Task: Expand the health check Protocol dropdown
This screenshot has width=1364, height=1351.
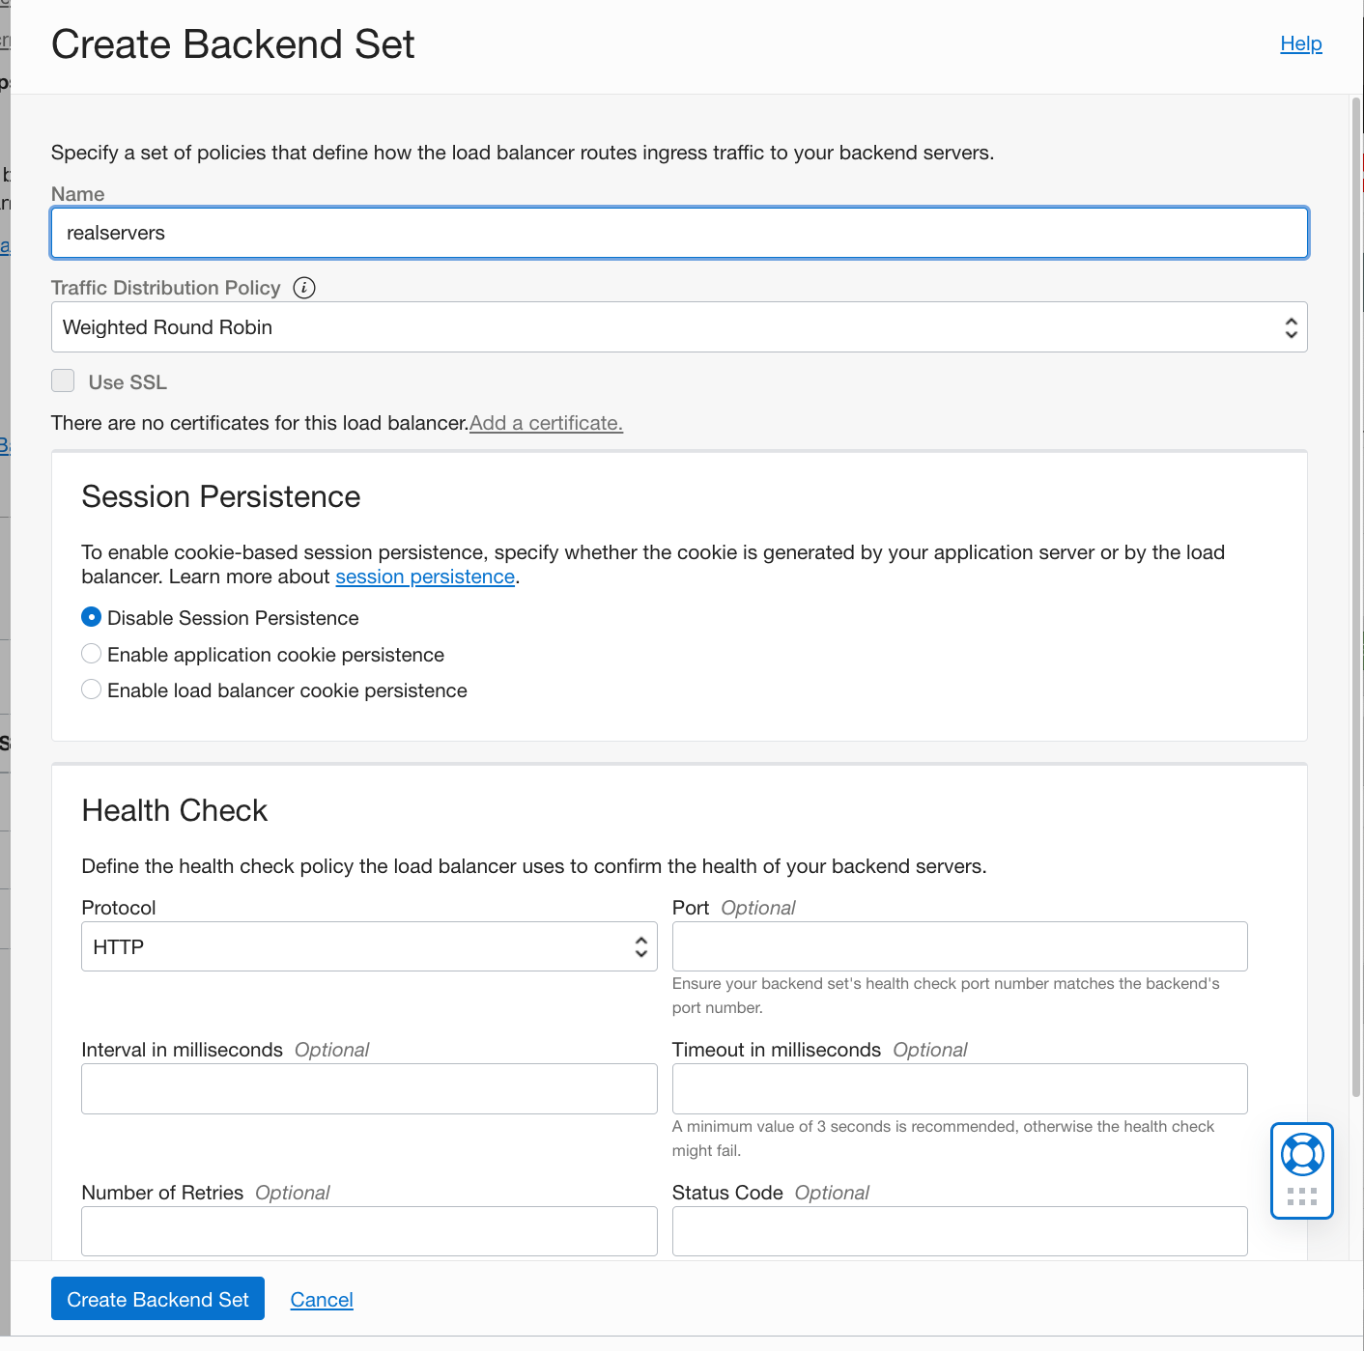Action: 369,947
